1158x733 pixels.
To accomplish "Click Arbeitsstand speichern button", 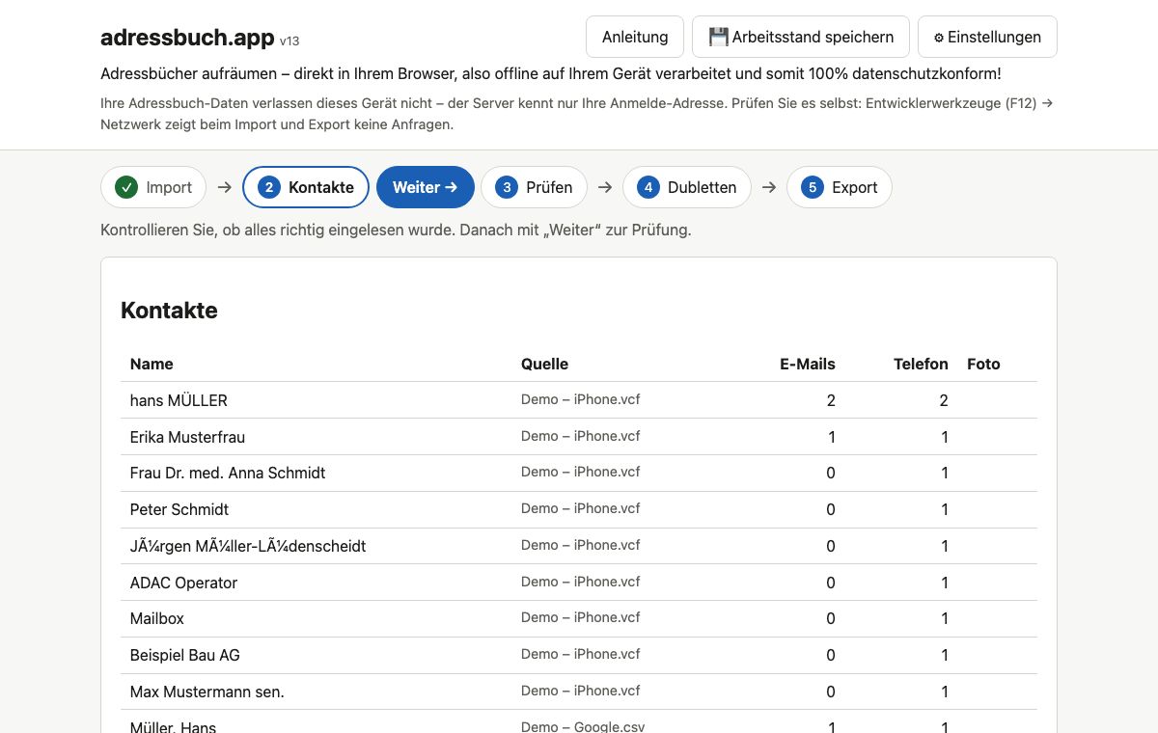I will coord(801,37).
